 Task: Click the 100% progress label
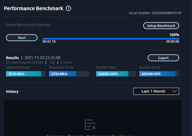[x=174, y=35]
